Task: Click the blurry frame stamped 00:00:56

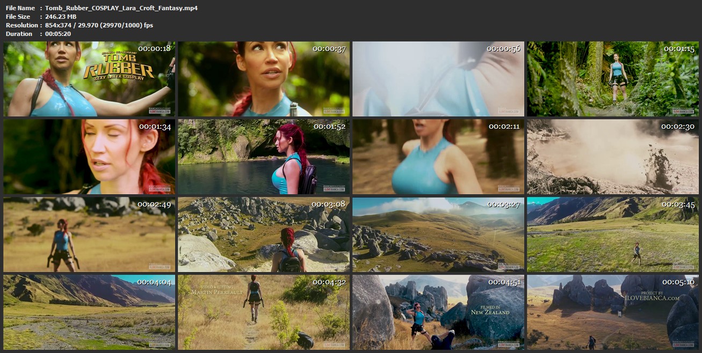Action: pyautogui.click(x=438, y=79)
